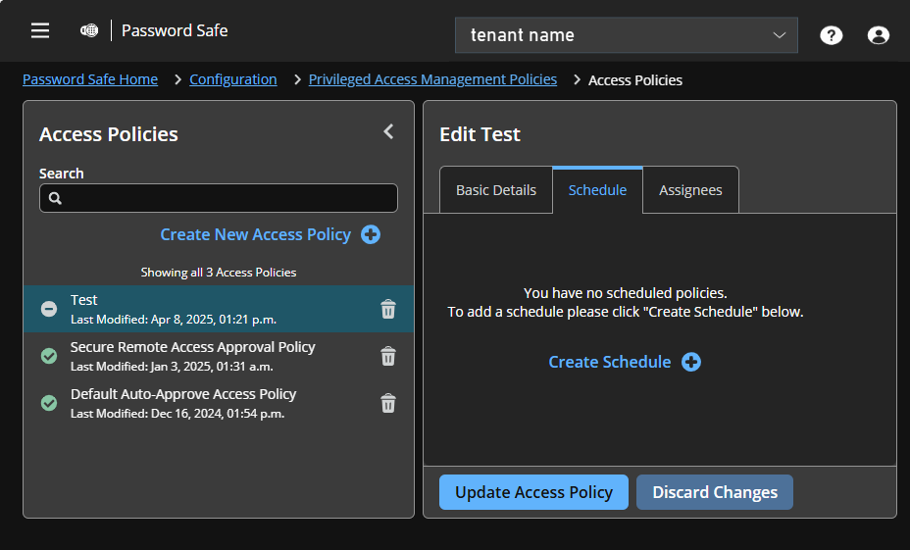Click the green check status of Secure Remote Access policy
Image resolution: width=910 pixels, height=550 pixels.
[x=49, y=356]
